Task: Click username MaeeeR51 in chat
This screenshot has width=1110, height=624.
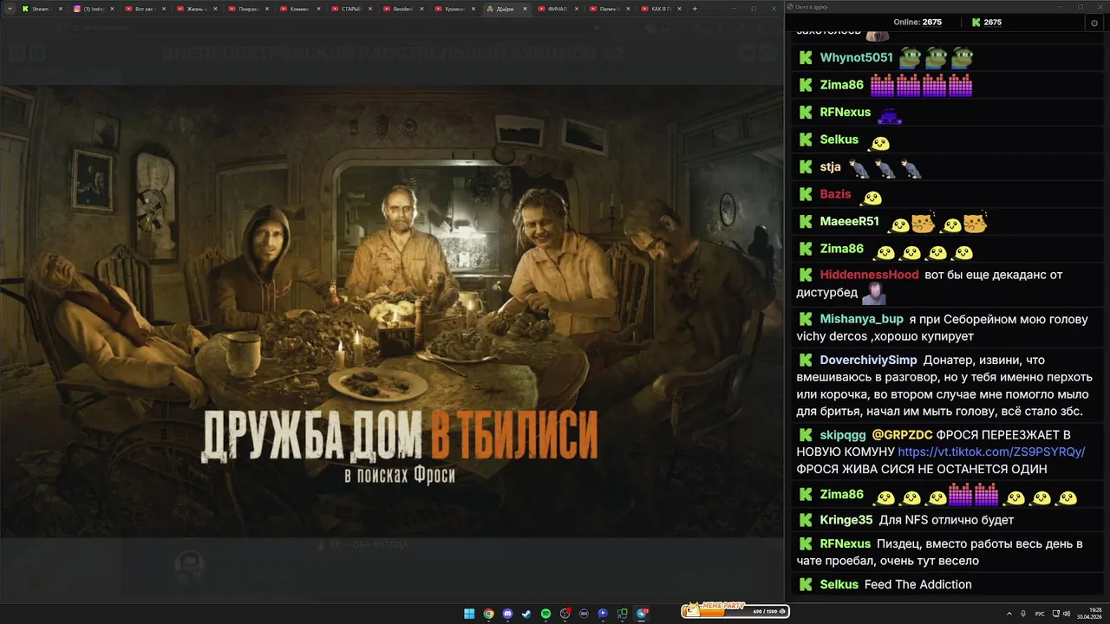Action: pos(849,221)
